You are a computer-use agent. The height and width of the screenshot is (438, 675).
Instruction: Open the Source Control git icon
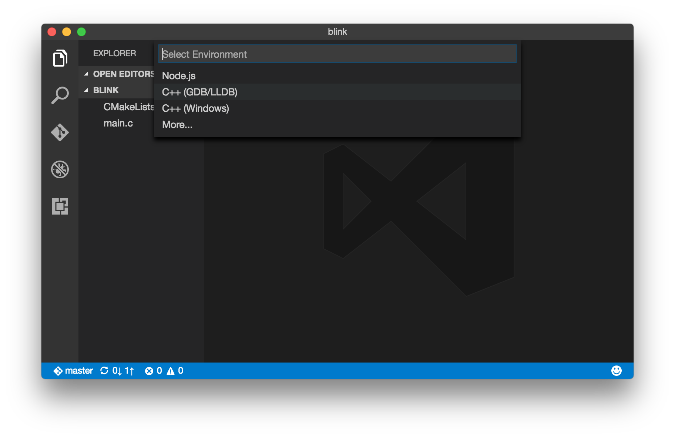point(60,132)
